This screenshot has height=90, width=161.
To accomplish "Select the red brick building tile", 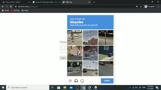I will 90,37.
